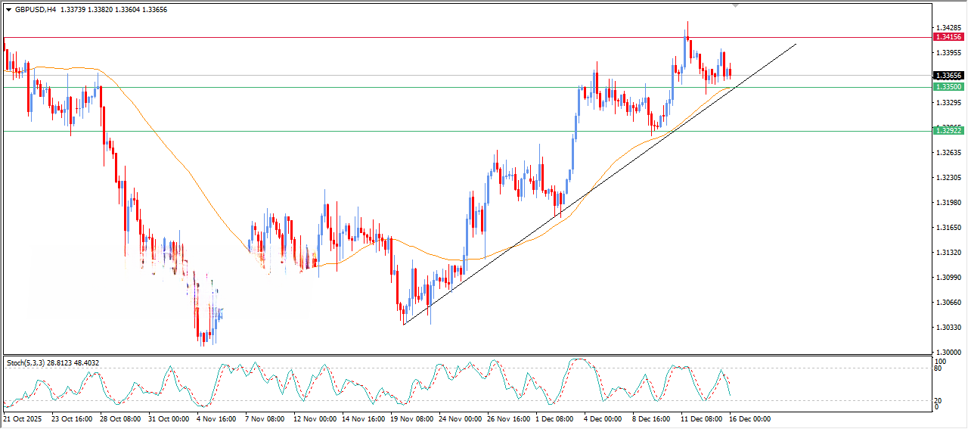Click the 1.31650 value on price axis
The width and height of the screenshot is (968, 429).
[x=947, y=228]
